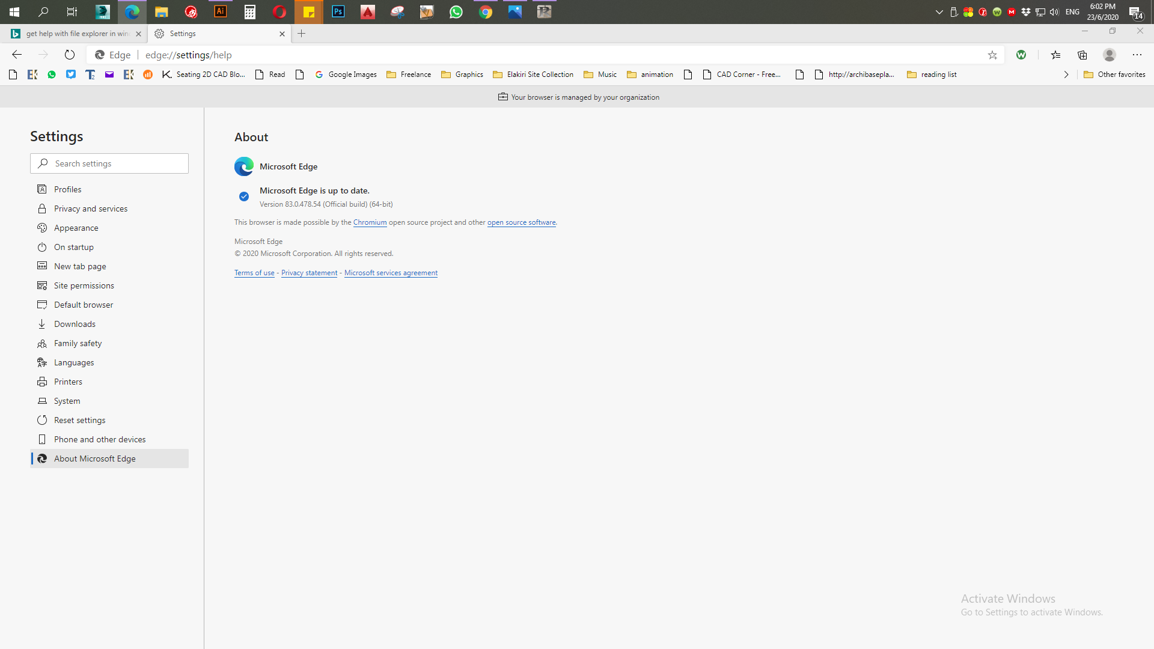The image size is (1154, 649).
Task: Launch Opera browser from the taskbar
Action: coord(279,12)
